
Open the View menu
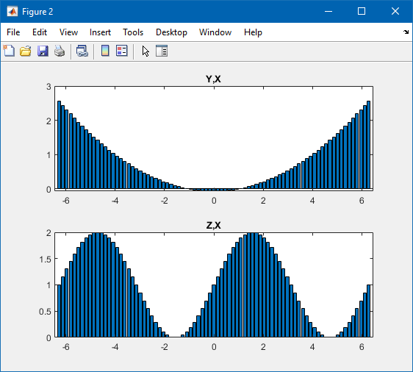68,32
